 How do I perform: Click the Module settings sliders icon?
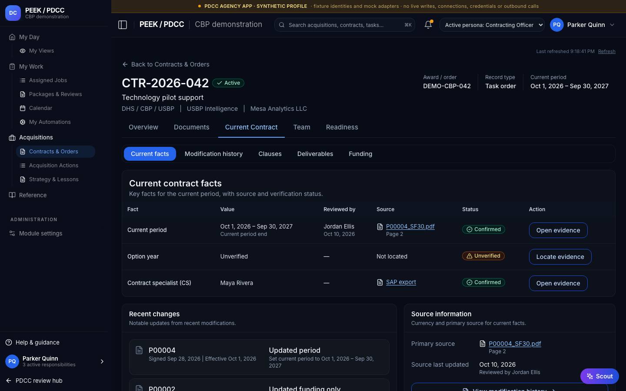coord(12,233)
